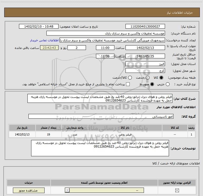
Task: Click the price validity time 11:00 field
Action: point(105,56)
